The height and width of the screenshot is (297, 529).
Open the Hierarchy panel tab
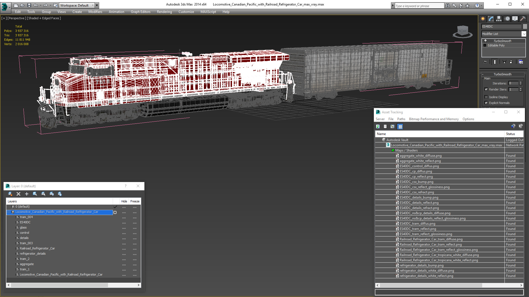[x=499, y=19]
